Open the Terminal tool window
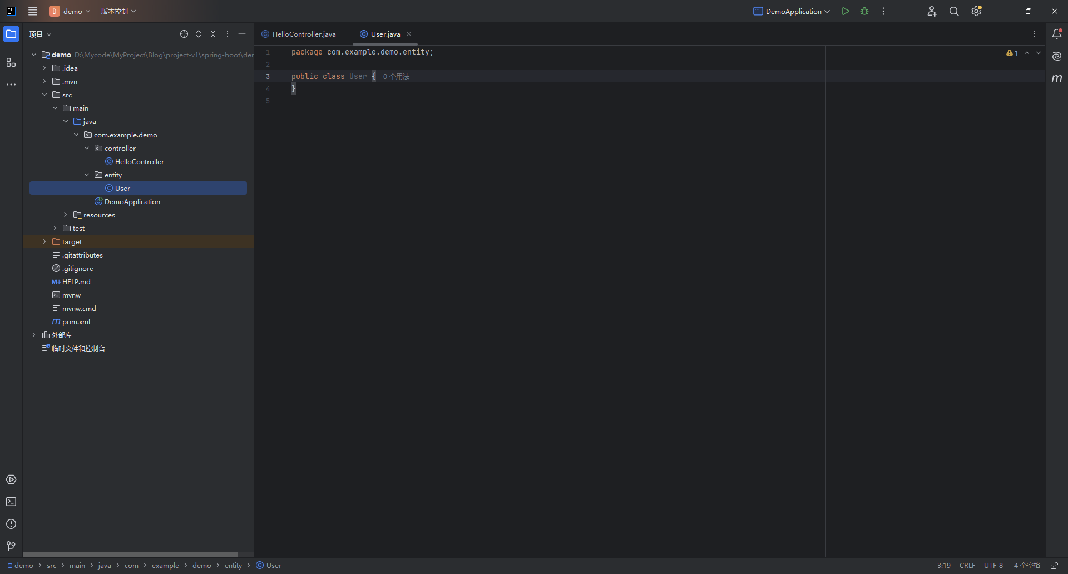 click(x=11, y=502)
